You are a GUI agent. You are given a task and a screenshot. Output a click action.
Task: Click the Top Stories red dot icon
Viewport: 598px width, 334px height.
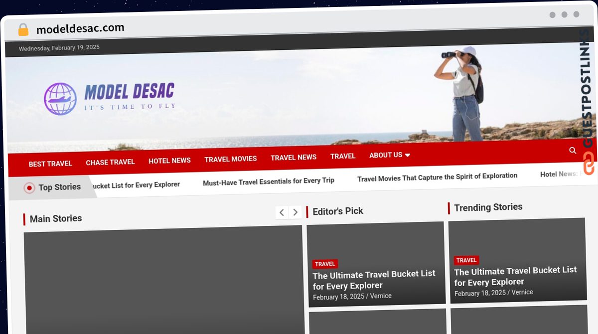coord(29,188)
